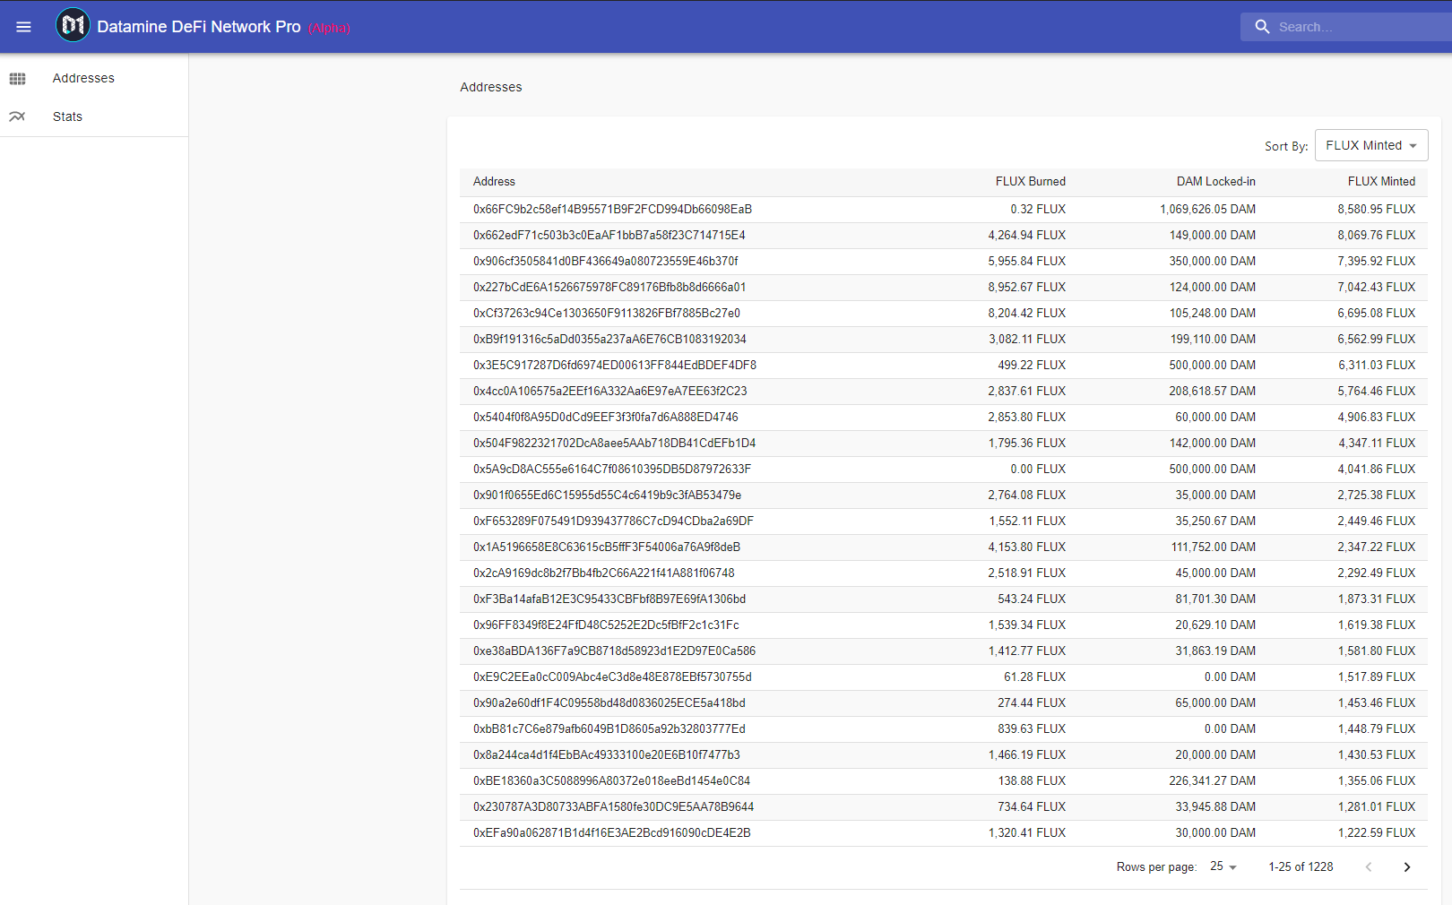Select address 0x227bCdE6A1526675978FC89176Bfb8b8d6666a01
This screenshot has height=905, width=1452.
[609, 288]
